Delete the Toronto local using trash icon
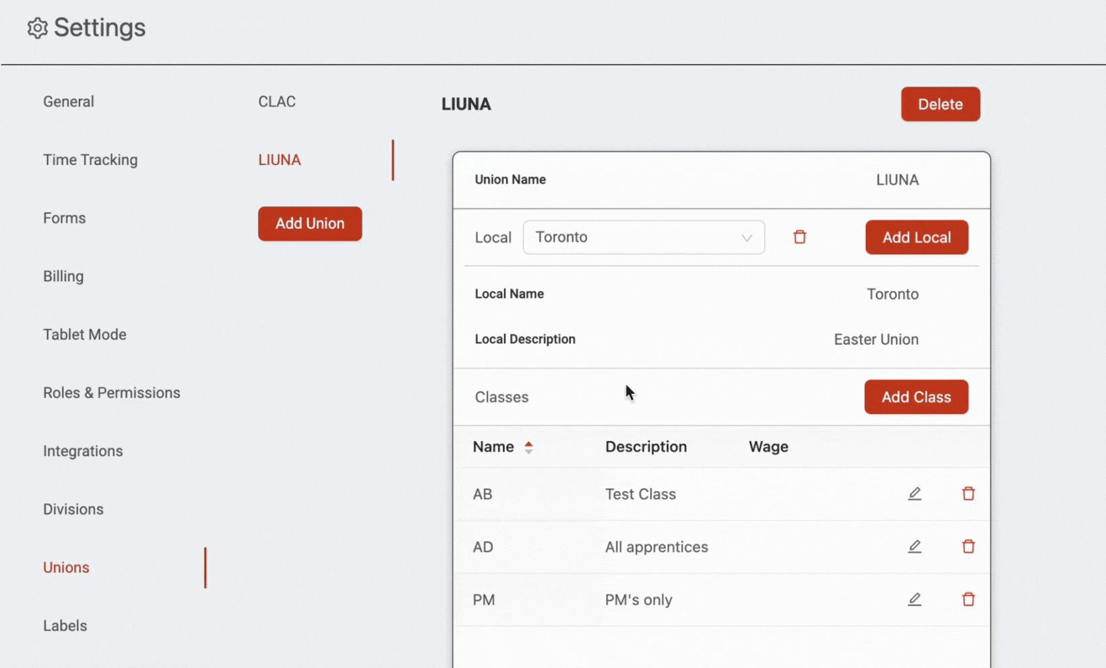 click(799, 237)
